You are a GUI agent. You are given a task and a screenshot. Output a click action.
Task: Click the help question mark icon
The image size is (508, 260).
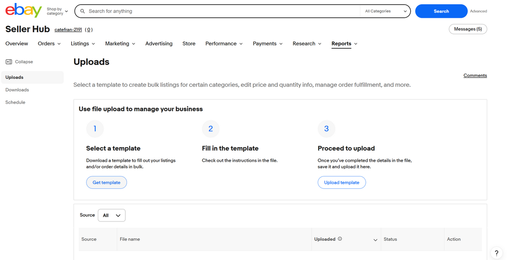tap(496, 253)
